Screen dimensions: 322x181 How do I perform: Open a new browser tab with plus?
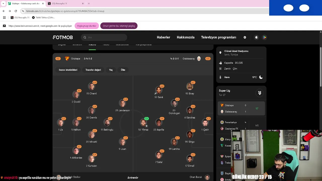[89, 4]
